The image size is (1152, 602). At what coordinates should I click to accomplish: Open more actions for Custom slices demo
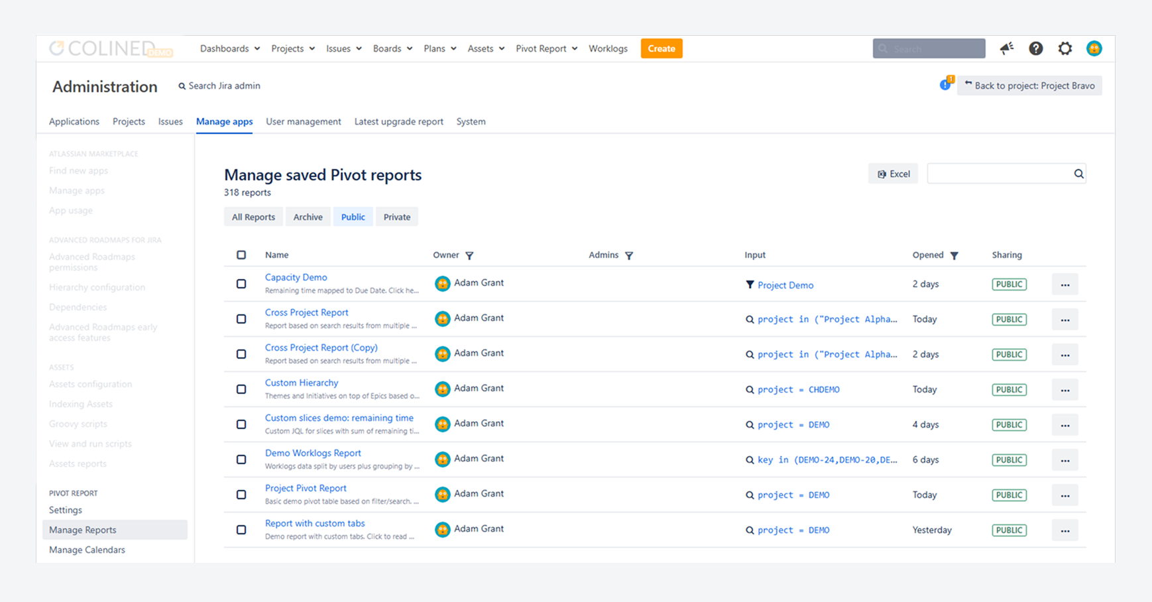pos(1065,425)
